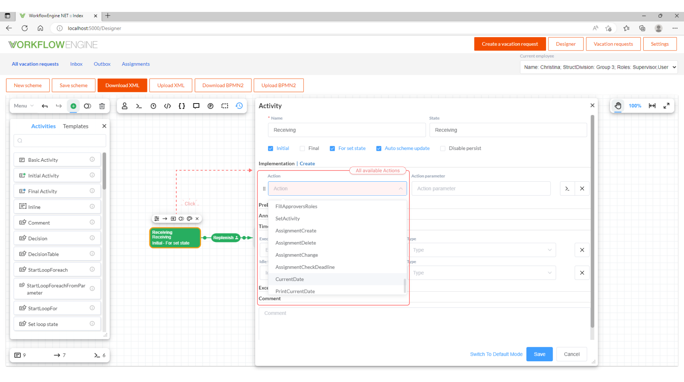
Task: Enable the Final checkbox
Action: point(302,148)
